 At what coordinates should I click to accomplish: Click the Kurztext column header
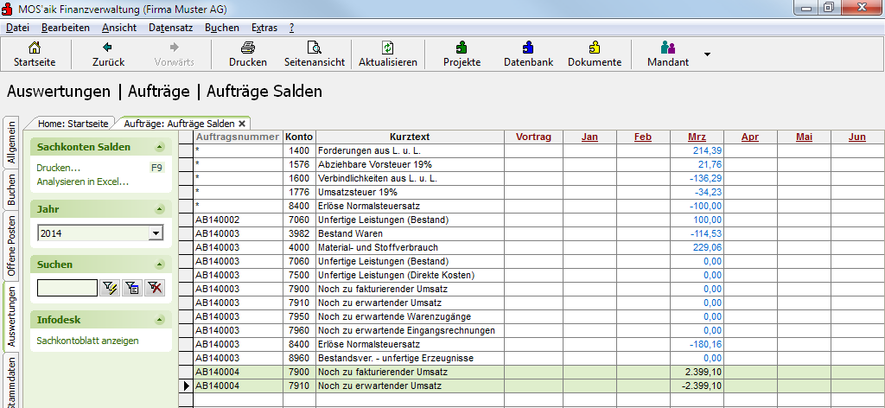click(x=410, y=137)
